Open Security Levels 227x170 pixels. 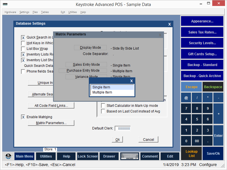tap(202, 43)
